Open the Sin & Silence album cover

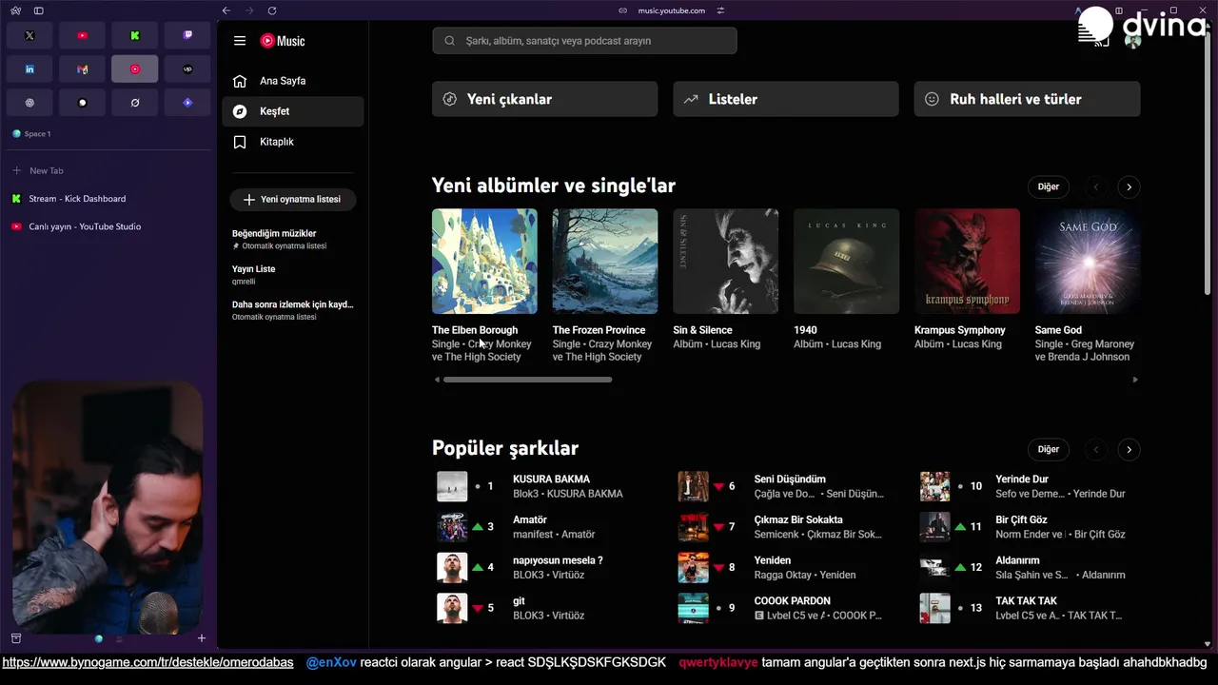point(726,262)
